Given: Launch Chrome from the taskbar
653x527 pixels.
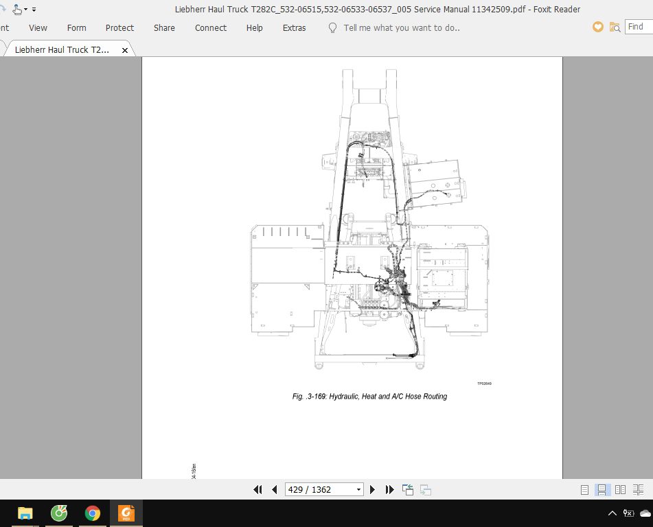Looking at the screenshot, I should pos(92,513).
